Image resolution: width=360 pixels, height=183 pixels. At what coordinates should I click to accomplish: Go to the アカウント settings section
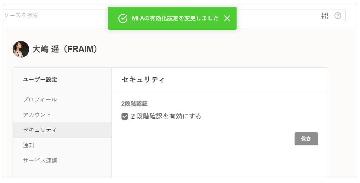37,115
